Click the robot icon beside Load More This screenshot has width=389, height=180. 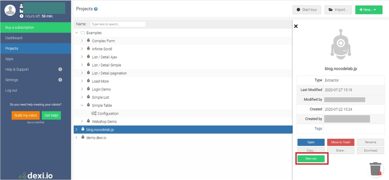point(88,81)
